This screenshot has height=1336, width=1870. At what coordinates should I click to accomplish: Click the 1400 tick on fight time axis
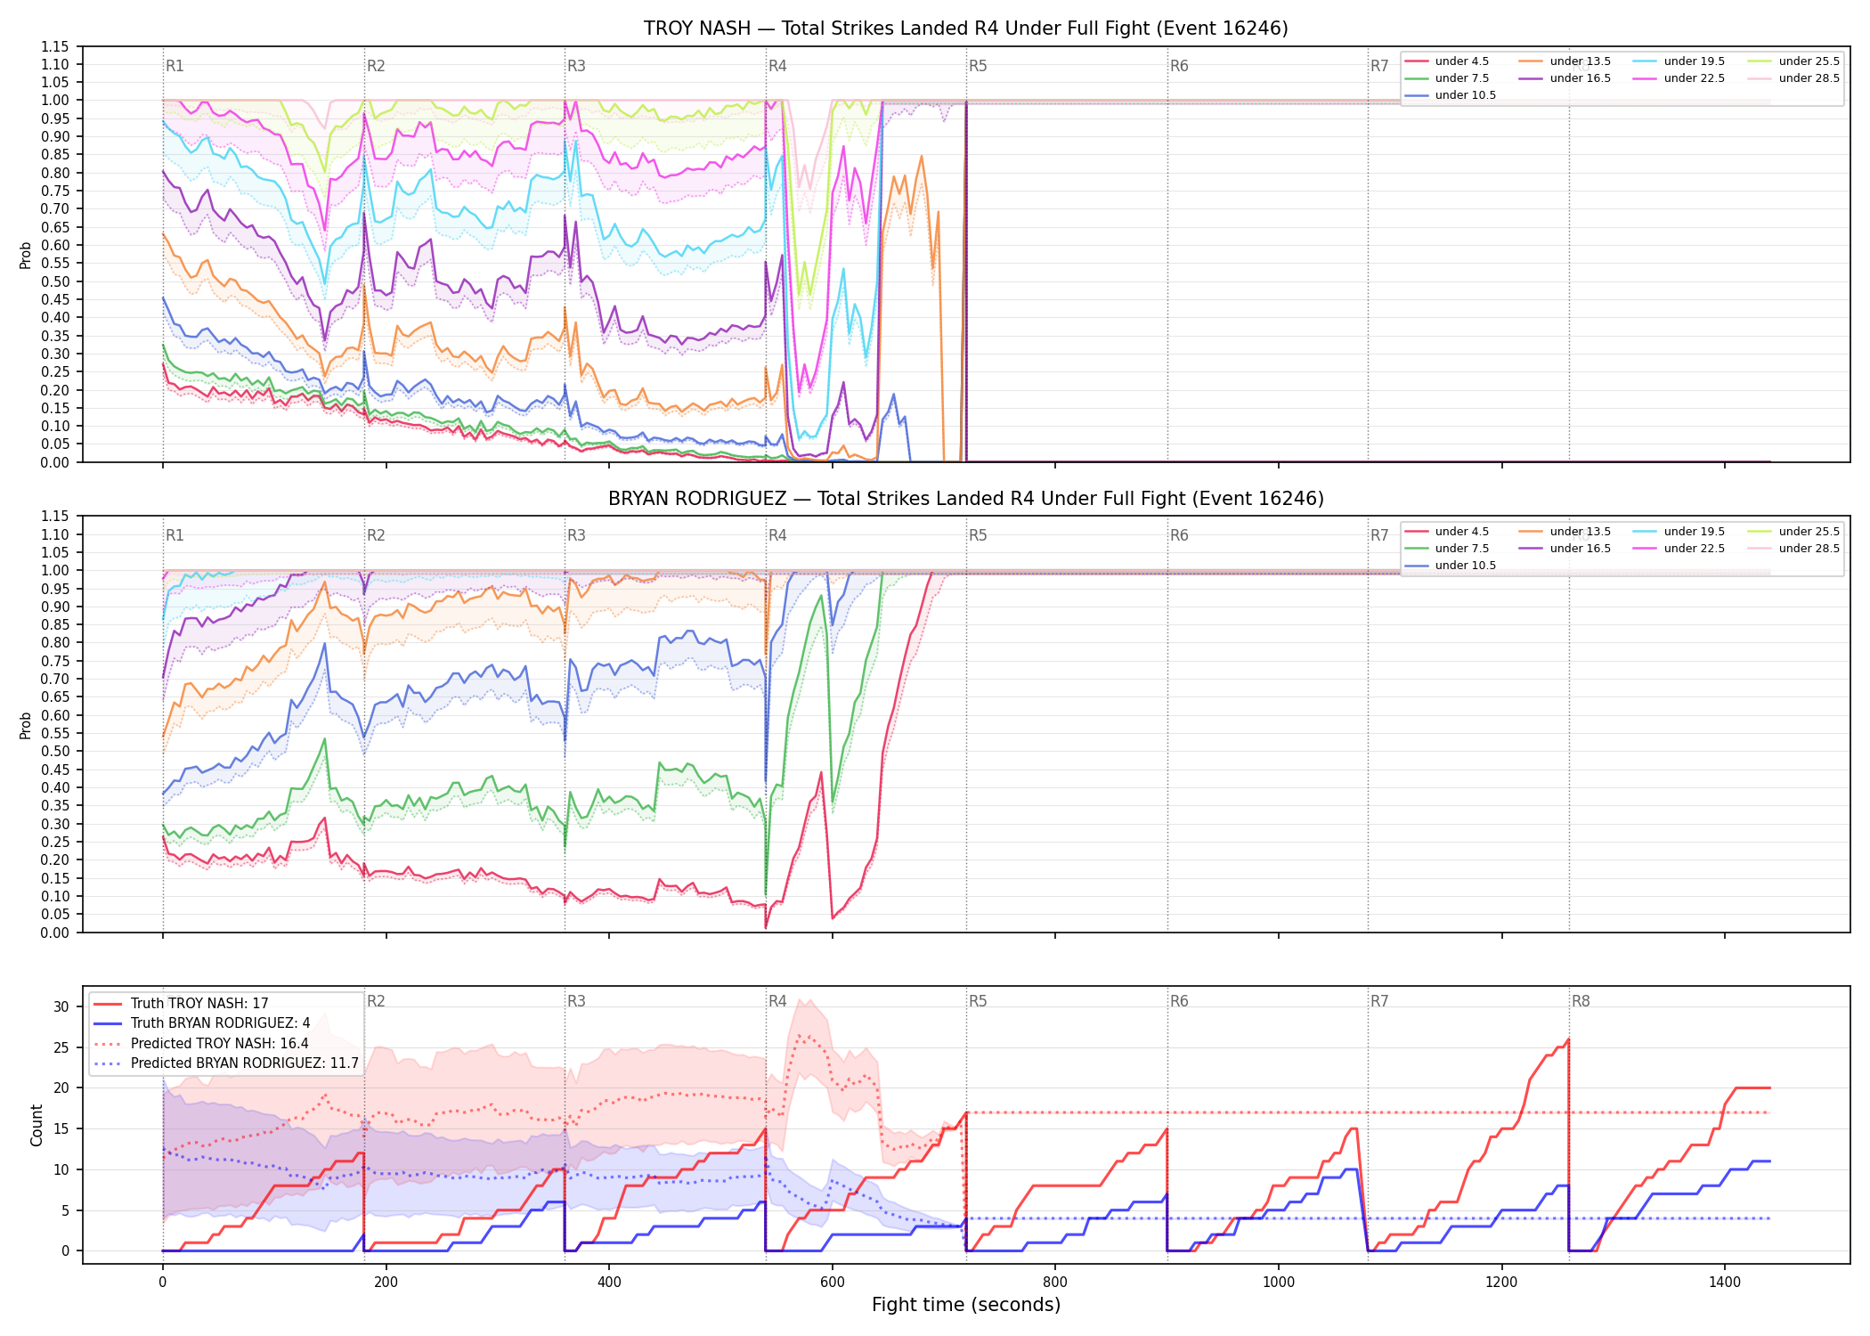point(1725,1283)
